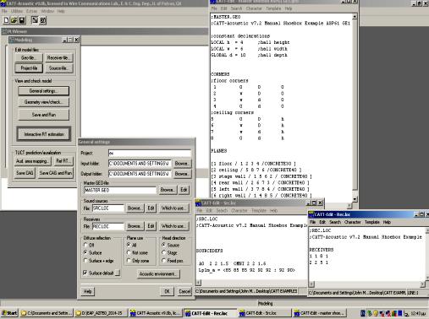This screenshot has height=319, width=429.
Task: Click right scroll arrow in Rec.loc editor
Action: point(422,284)
